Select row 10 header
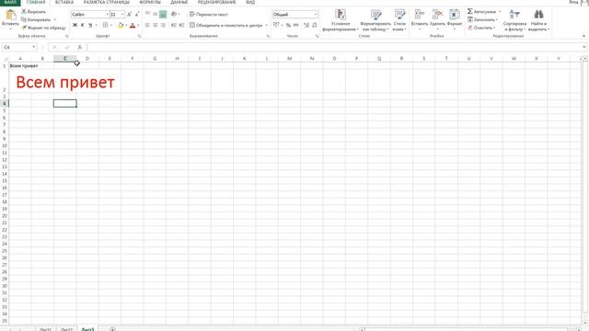 [x=5, y=145]
